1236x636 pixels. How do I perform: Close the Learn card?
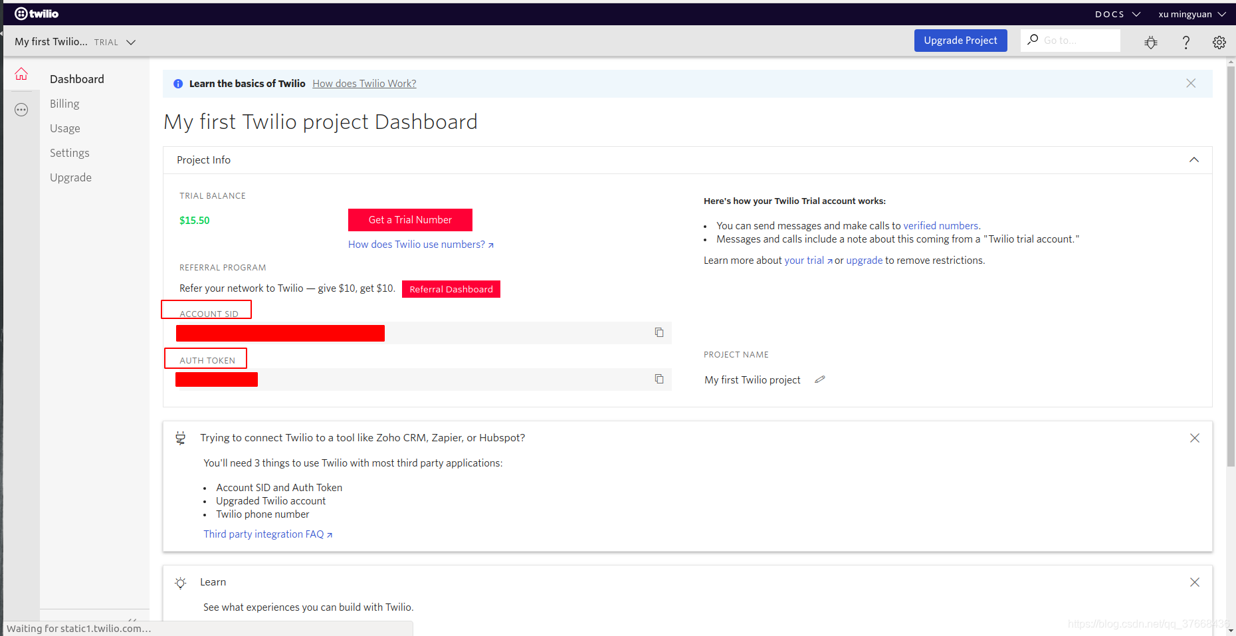pos(1195,582)
